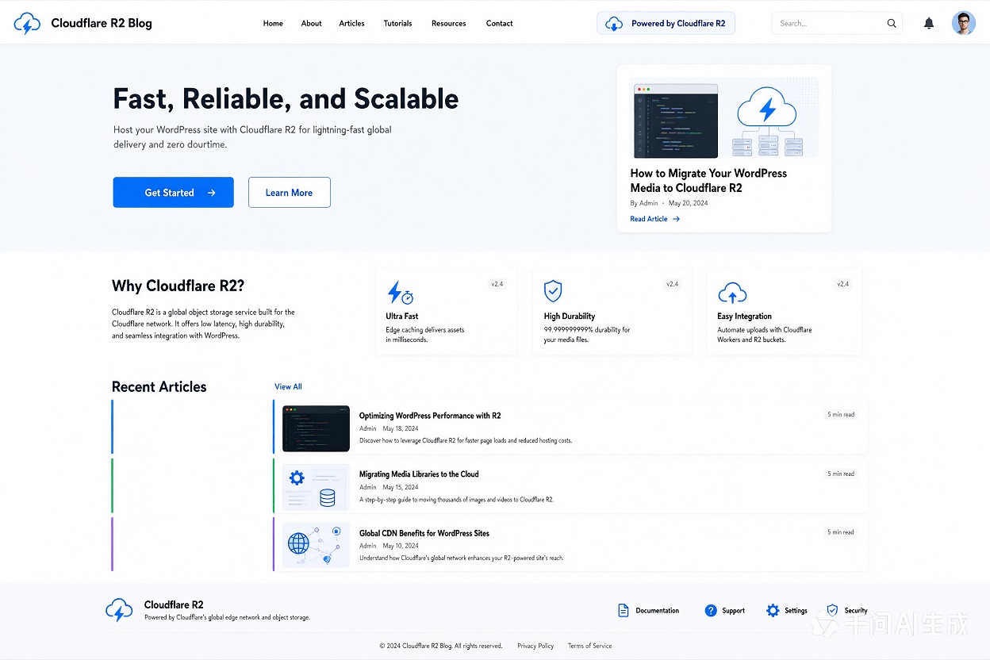The height and width of the screenshot is (660, 990).
Task: Click the Ultra Fast card title
Action: 402,316
